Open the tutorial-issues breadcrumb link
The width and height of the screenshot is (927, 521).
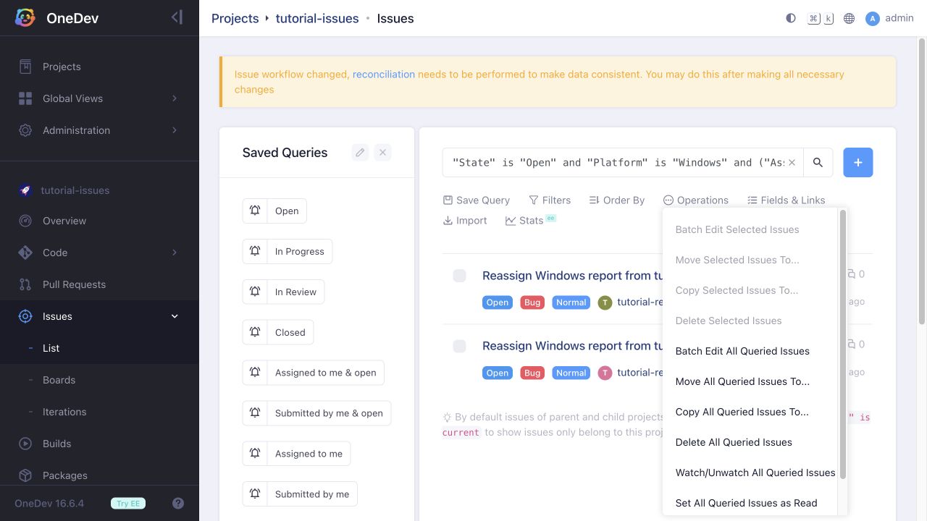(x=317, y=18)
